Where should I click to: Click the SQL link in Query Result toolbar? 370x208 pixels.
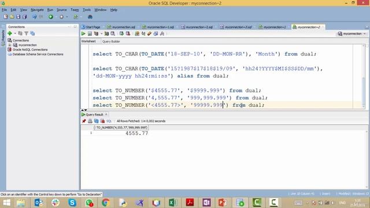[109, 121]
